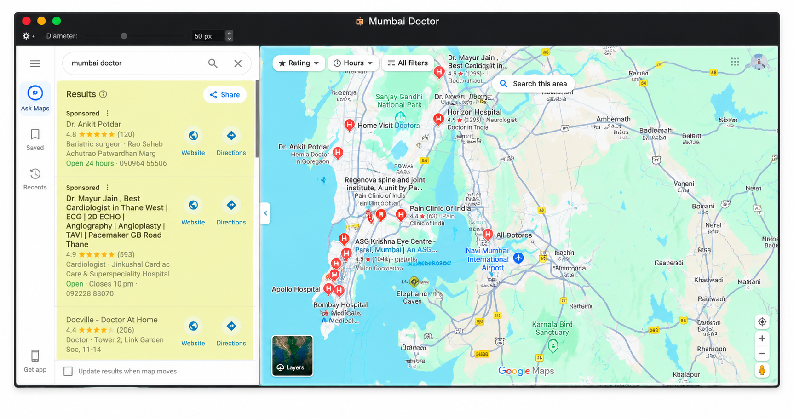Open Ask Maps
This screenshot has width=794, height=419.
(35, 98)
